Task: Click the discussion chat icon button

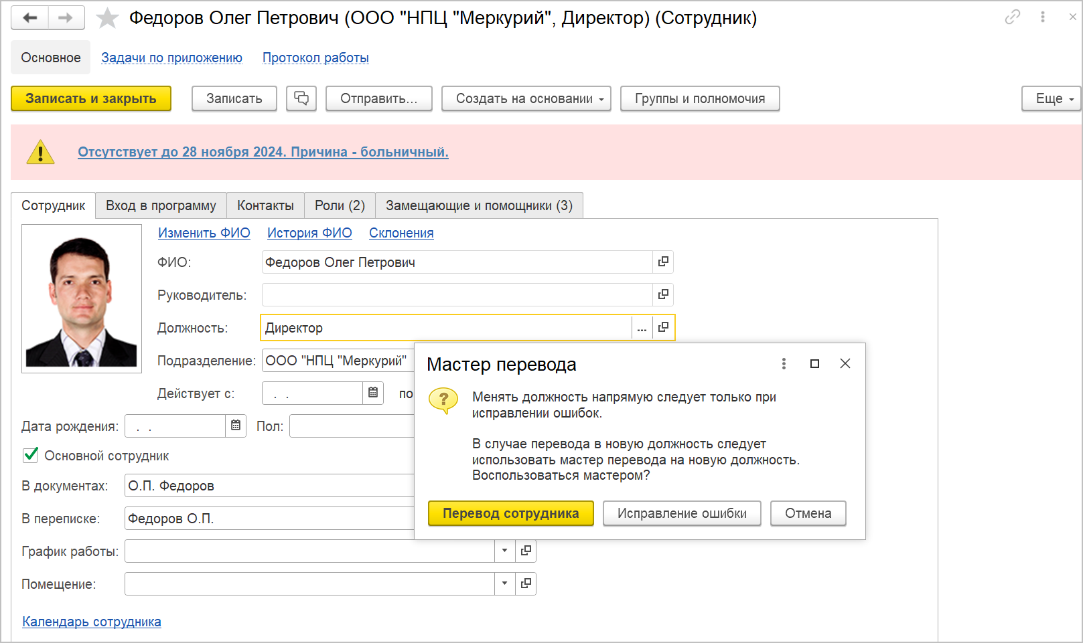Action: tap(301, 98)
